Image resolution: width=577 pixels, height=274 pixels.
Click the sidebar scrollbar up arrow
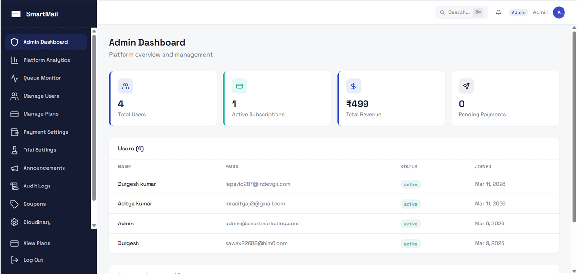coord(94,31)
